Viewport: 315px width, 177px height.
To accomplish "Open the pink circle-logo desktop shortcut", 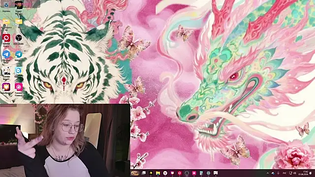I will tap(19, 89).
